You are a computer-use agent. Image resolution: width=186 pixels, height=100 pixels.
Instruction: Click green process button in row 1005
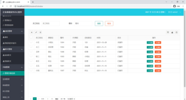[x=150, y=61]
